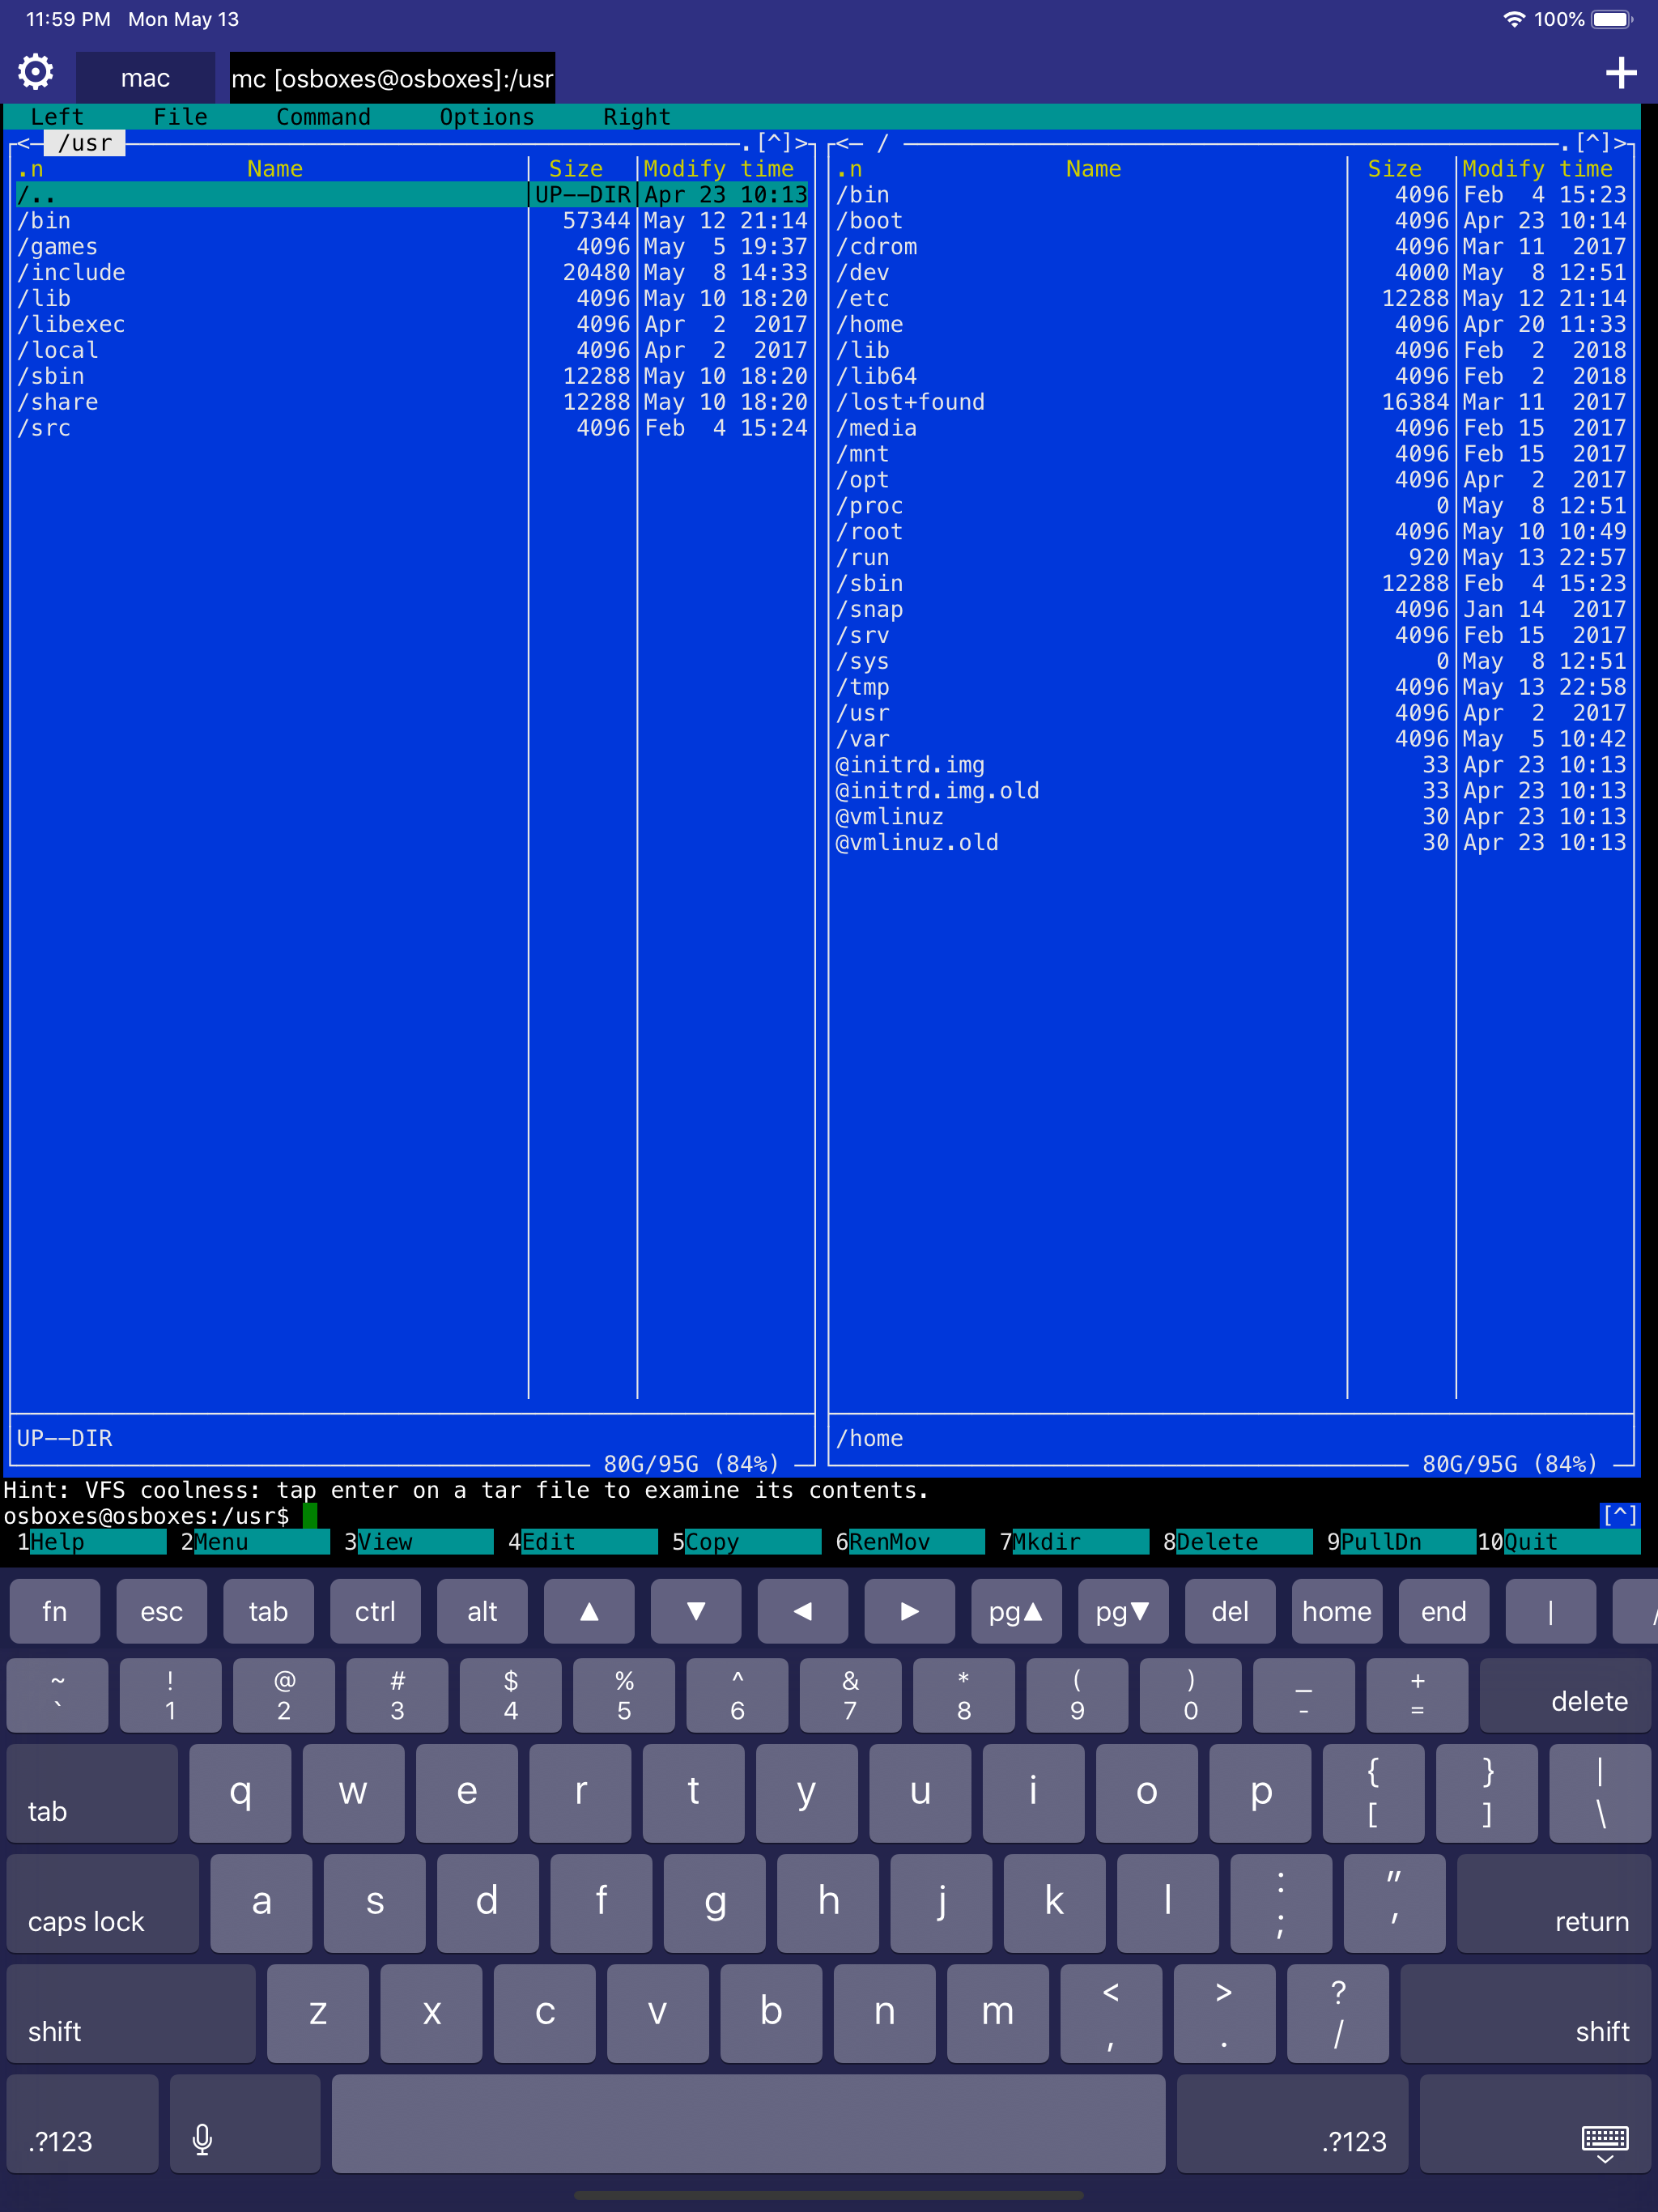The image size is (1658, 2212).
Task: Create a directory with 7Mkdir
Action: coord(1075,1541)
